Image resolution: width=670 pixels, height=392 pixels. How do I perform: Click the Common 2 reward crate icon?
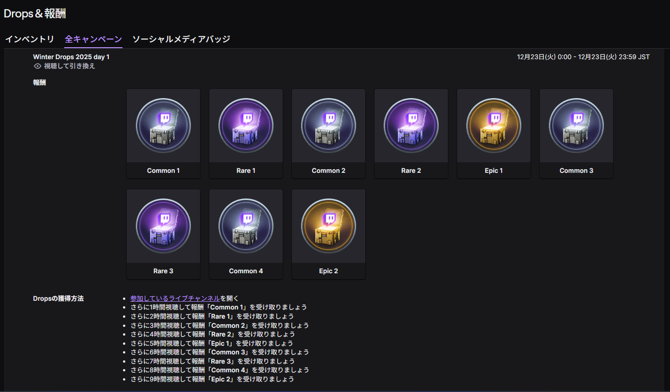pyautogui.click(x=329, y=126)
